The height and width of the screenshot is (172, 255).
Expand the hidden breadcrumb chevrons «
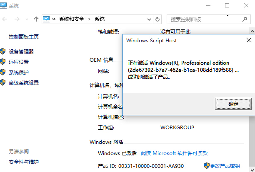pyautogui.click(x=54, y=19)
